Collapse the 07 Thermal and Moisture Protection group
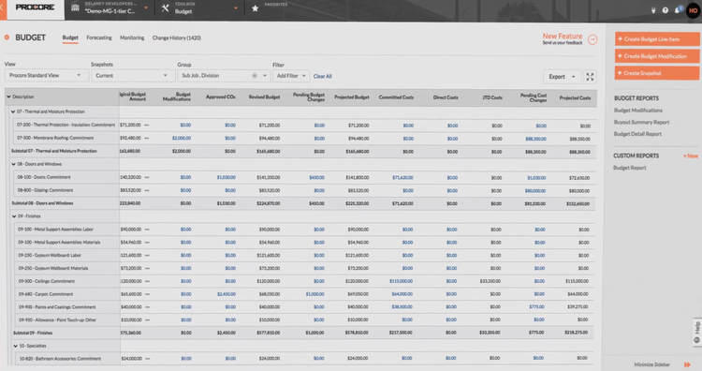This screenshot has width=702, height=371. tap(13, 111)
